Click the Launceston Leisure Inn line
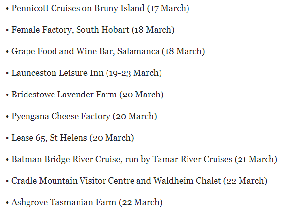The height and width of the screenshot is (214, 295). pos(84,73)
